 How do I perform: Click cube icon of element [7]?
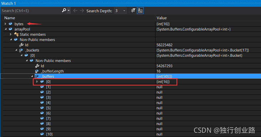(x=42, y=118)
